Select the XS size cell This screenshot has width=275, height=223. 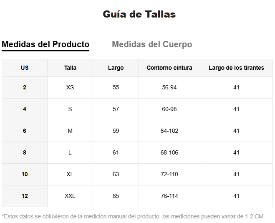tap(70, 87)
